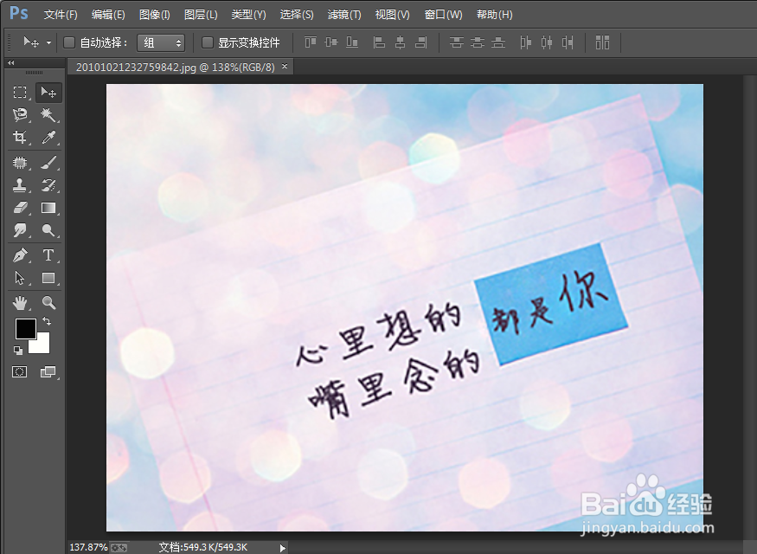Switch to the 2010102123275984​2.jpg document tab
This screenshot has width=757, height=554.
[175, 68]
